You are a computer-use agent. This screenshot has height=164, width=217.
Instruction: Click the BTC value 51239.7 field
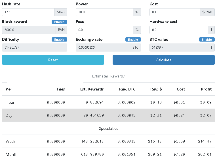[x=179, y=48]
